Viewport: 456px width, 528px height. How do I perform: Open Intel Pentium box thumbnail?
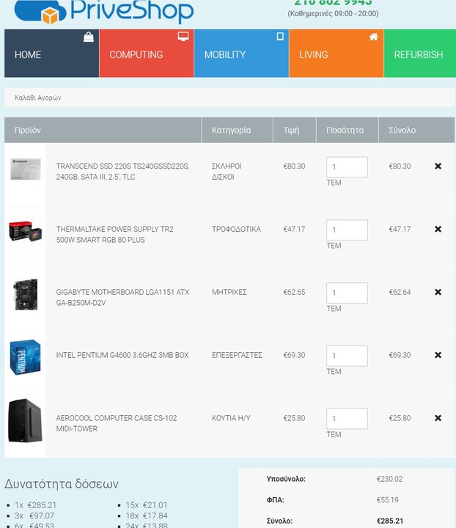click(x=26, y=357)
